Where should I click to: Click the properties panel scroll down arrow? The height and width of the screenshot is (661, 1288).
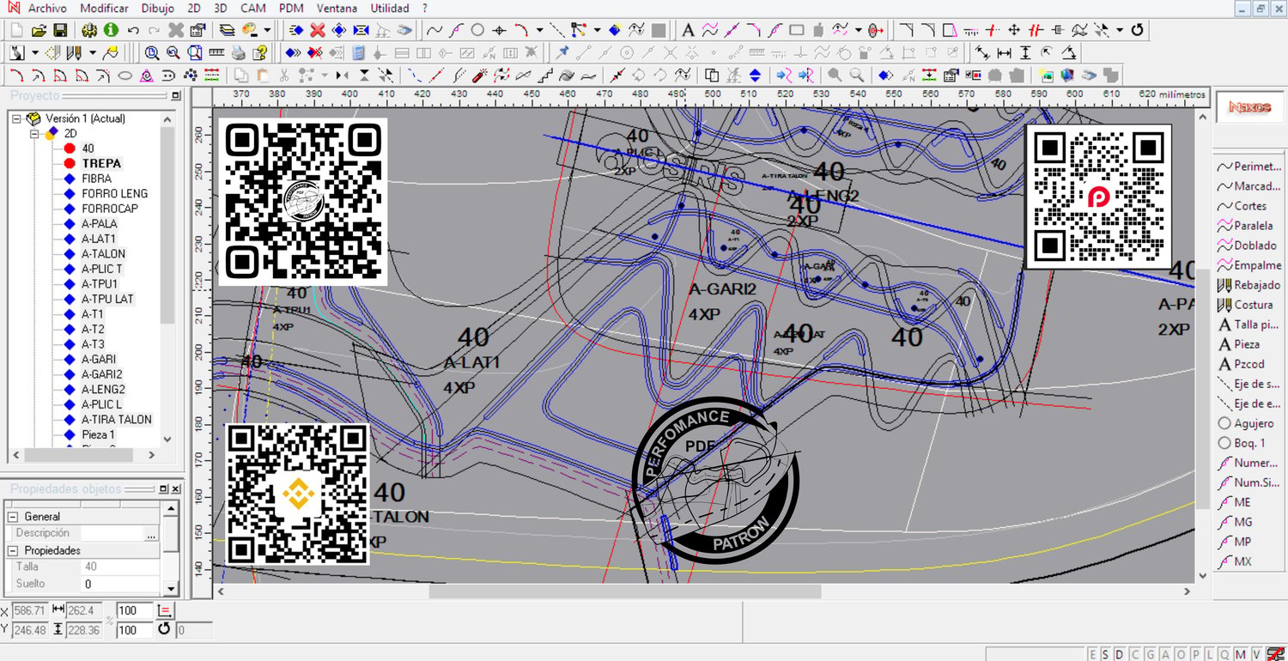tap(171, 588)
